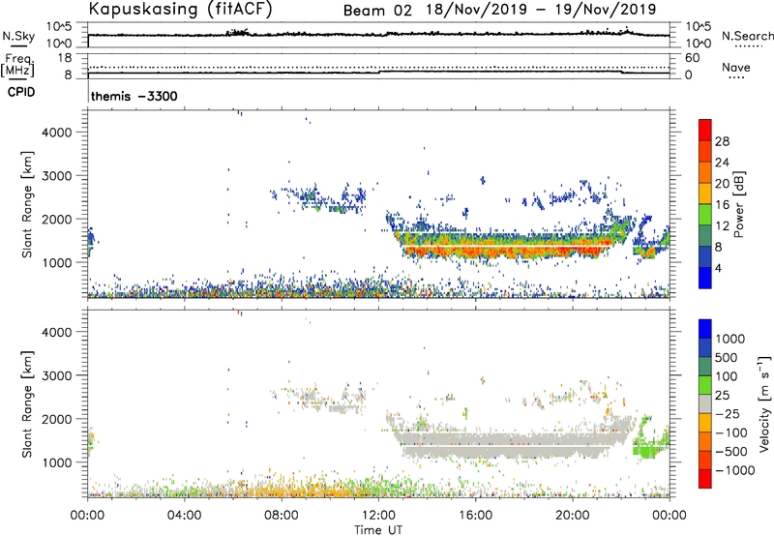Click the 18/Nov/2019 – 19/Nov/2019 date range
Screen dimensions: 774x536
coord(541,10)
